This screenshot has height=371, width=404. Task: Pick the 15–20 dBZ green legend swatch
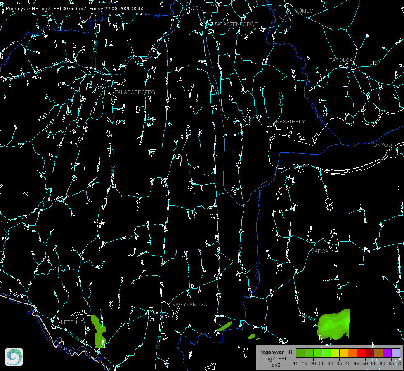[x=309, y=353]
